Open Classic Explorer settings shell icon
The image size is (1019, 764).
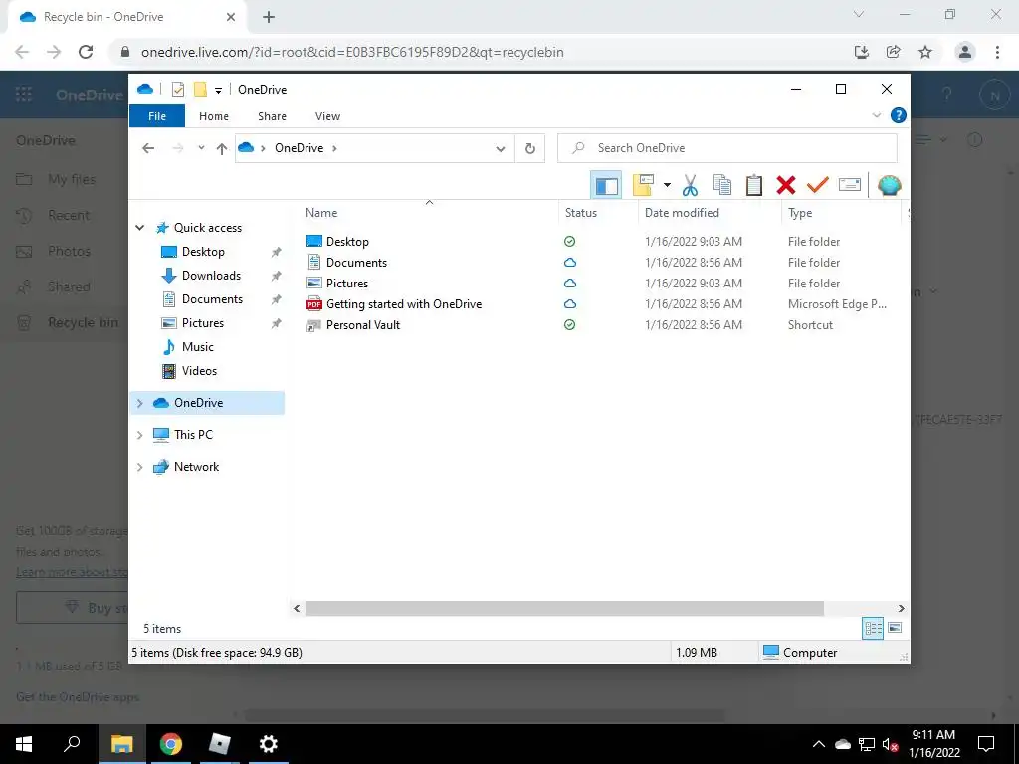click(x=889, y=185)
